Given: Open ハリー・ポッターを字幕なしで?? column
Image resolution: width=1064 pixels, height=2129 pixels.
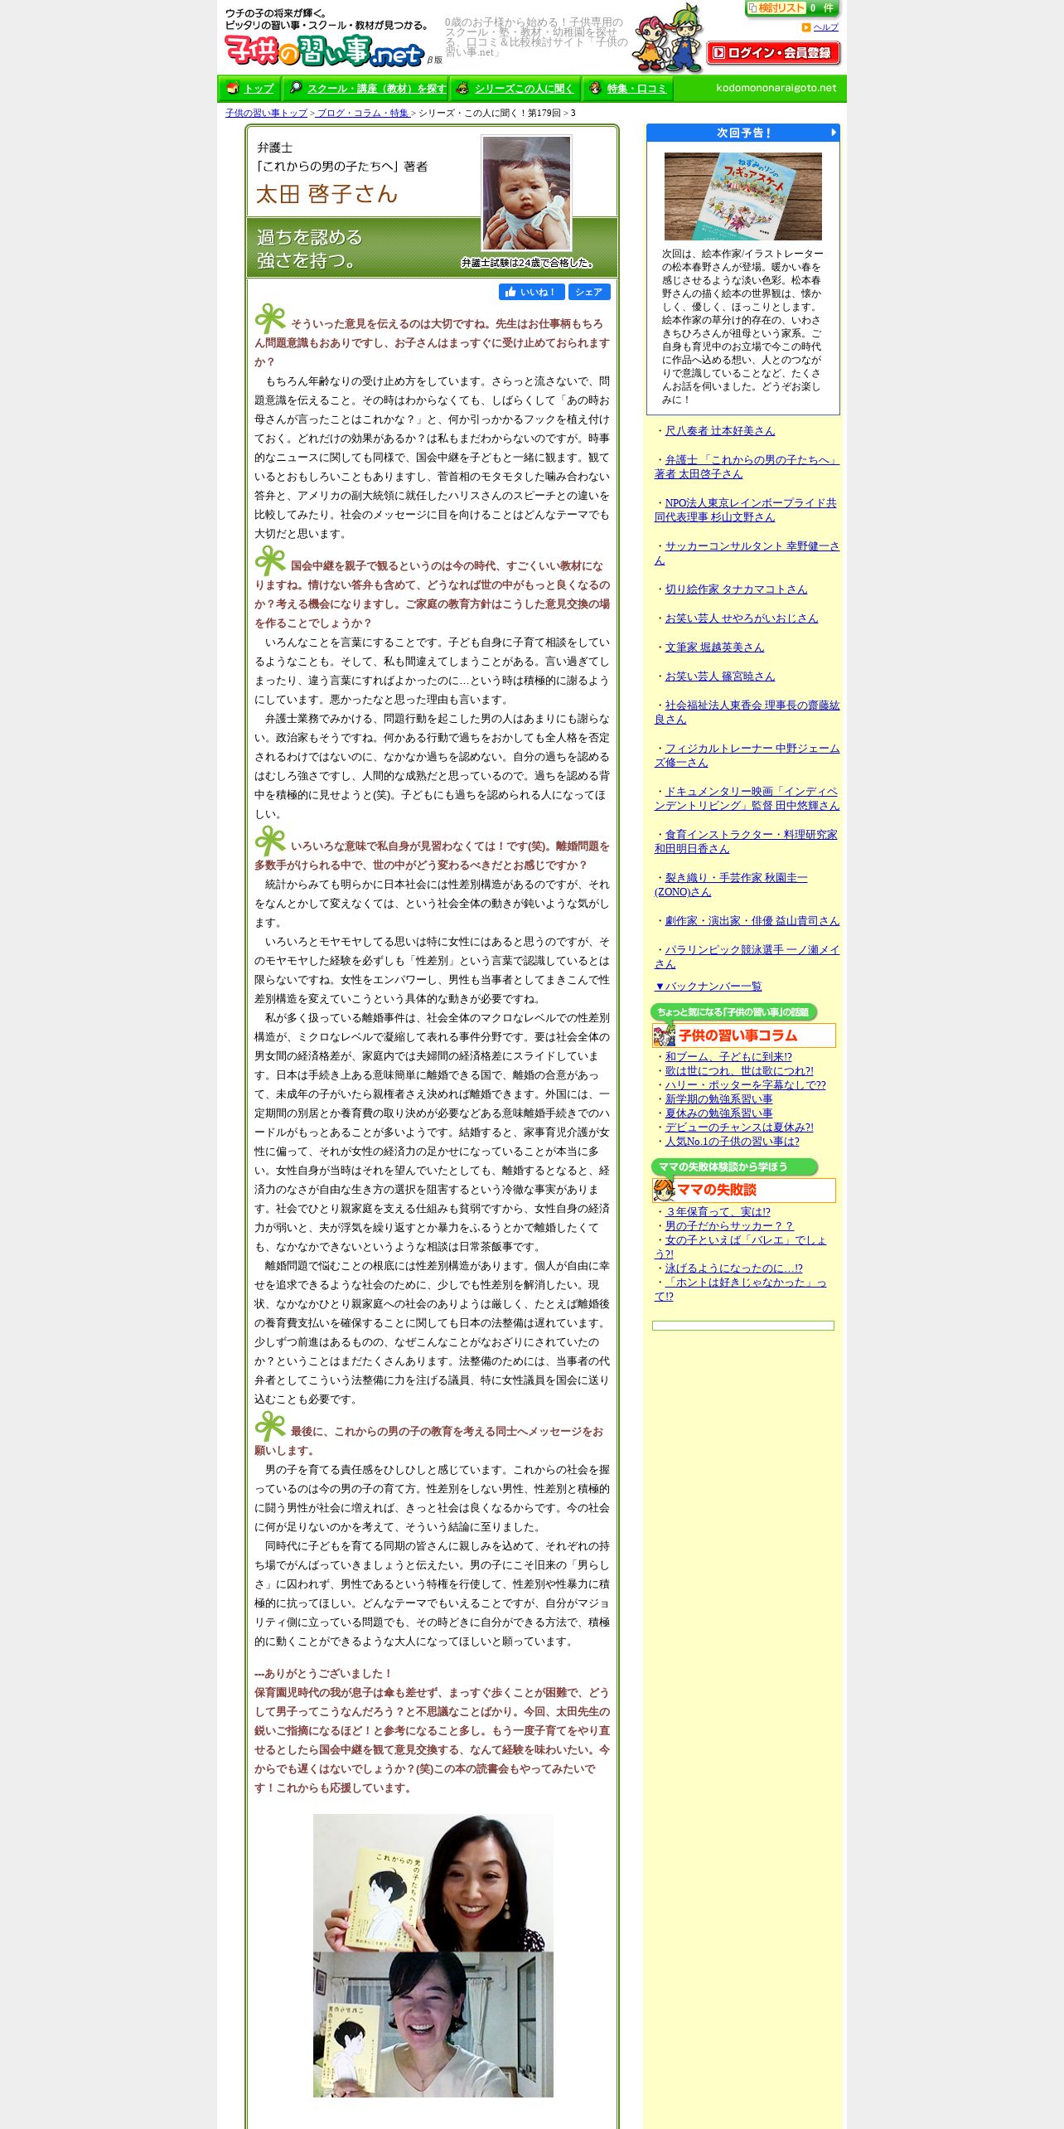Looking at the screenshot, I should click(746, 1085).
